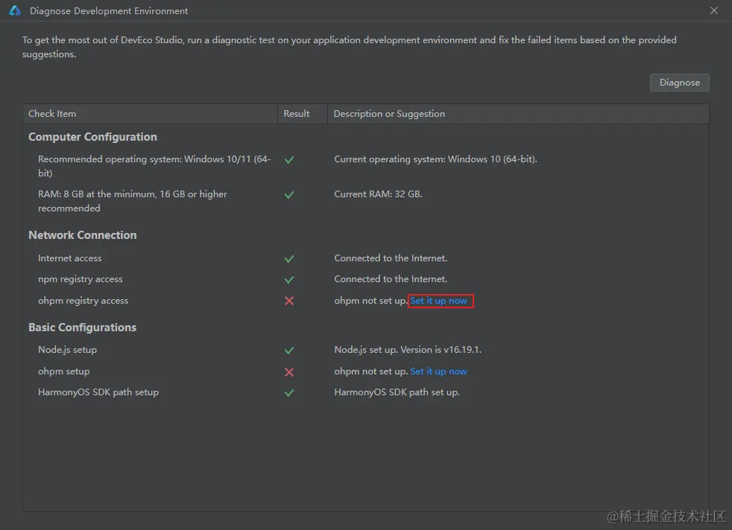The width and height of the screenshot is (732, 530).
Task: Click green checkmark for Node.js setup
Action: [x=289, y=350]
